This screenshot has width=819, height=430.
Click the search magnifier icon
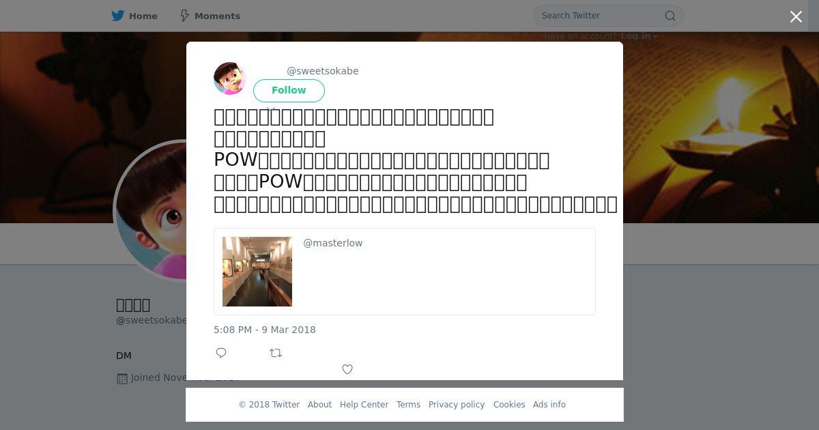[670, 16]
